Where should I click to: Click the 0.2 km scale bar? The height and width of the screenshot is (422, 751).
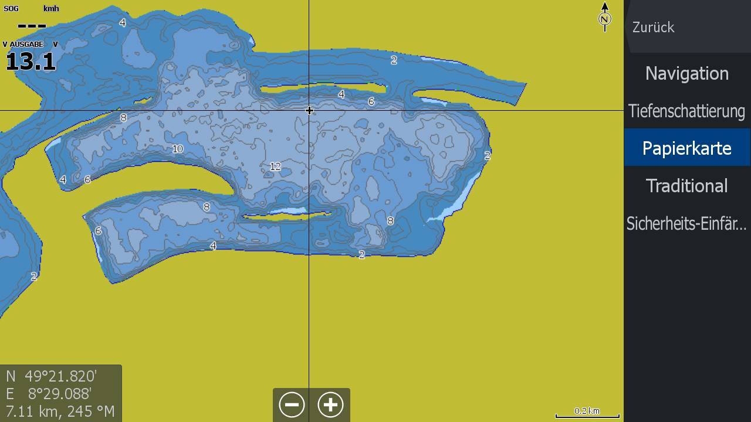click(587, 413)
